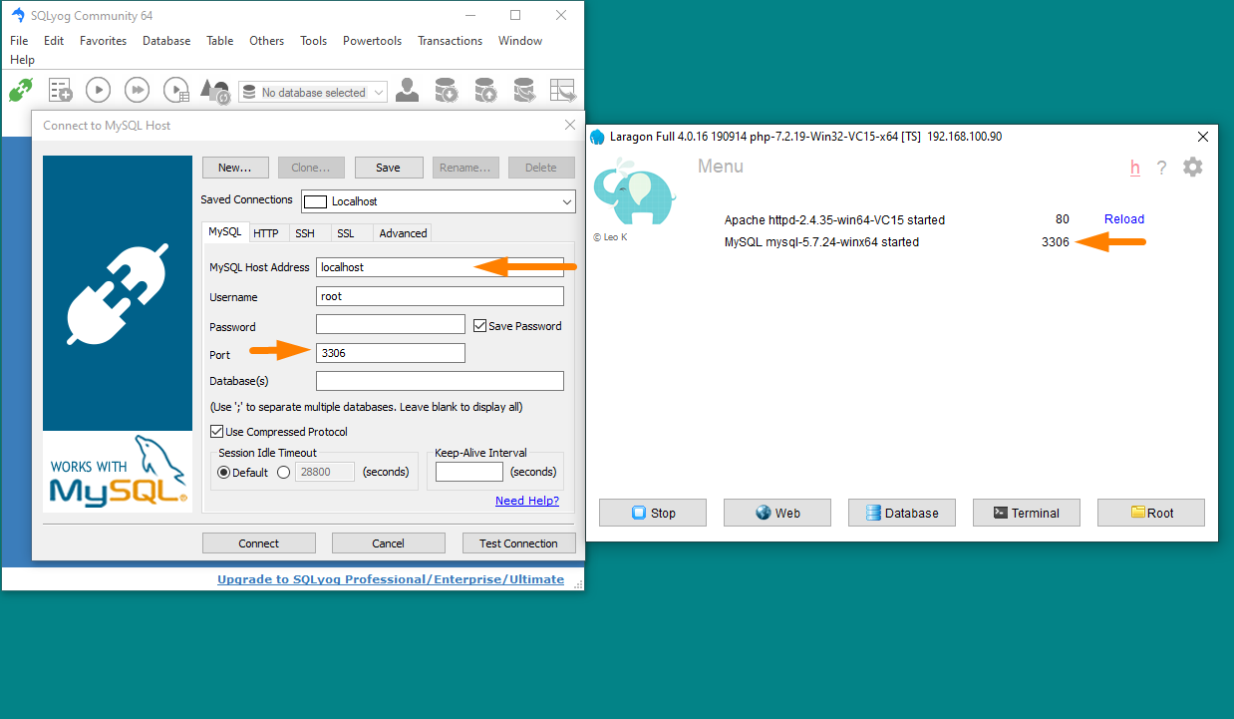This screenshot has height=719, width=1234.
Task: Toggle the Save Password checkbox
Action: (479, 325)
